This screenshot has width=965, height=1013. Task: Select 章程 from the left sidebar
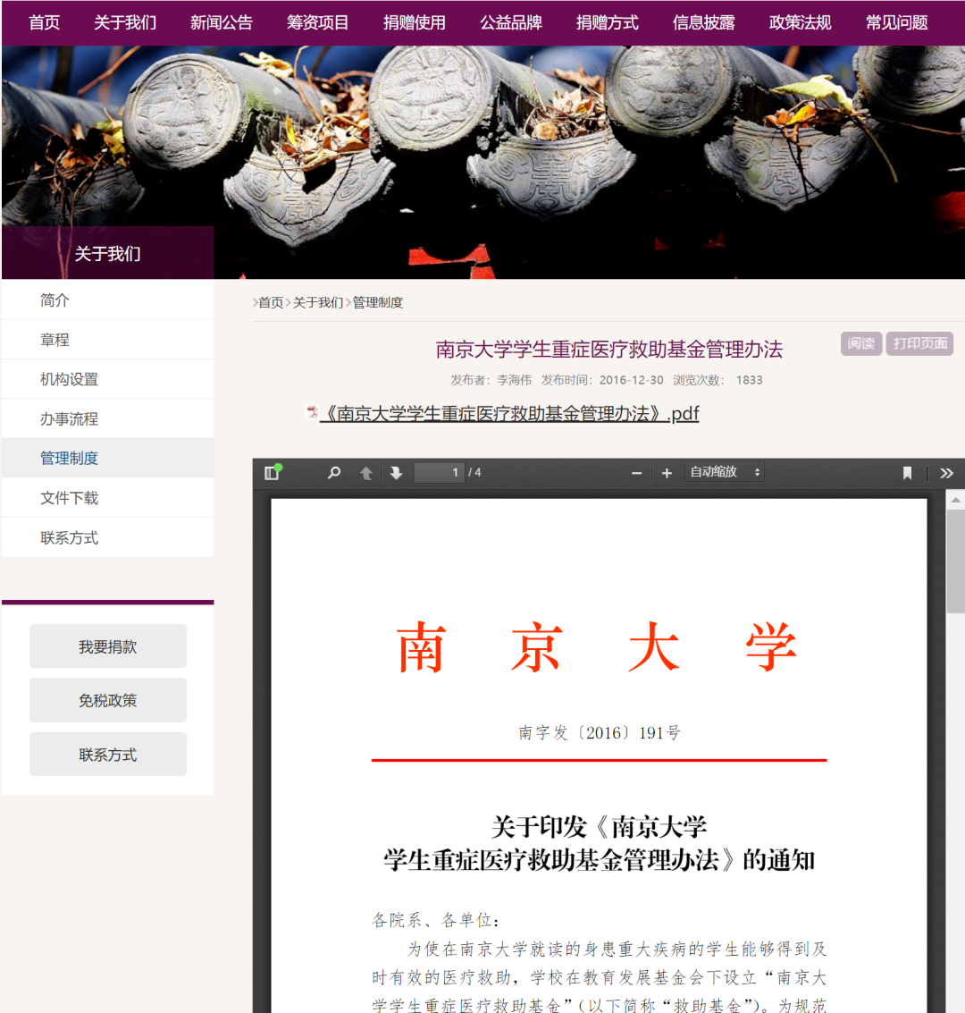pyautogui.click(x=54, y=340)
